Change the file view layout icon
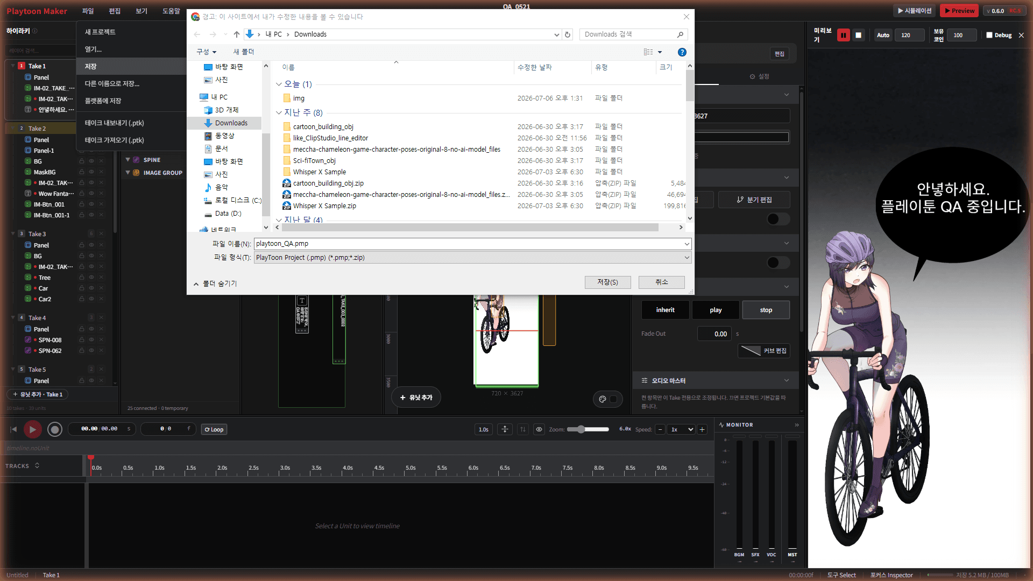 point(648,52)
